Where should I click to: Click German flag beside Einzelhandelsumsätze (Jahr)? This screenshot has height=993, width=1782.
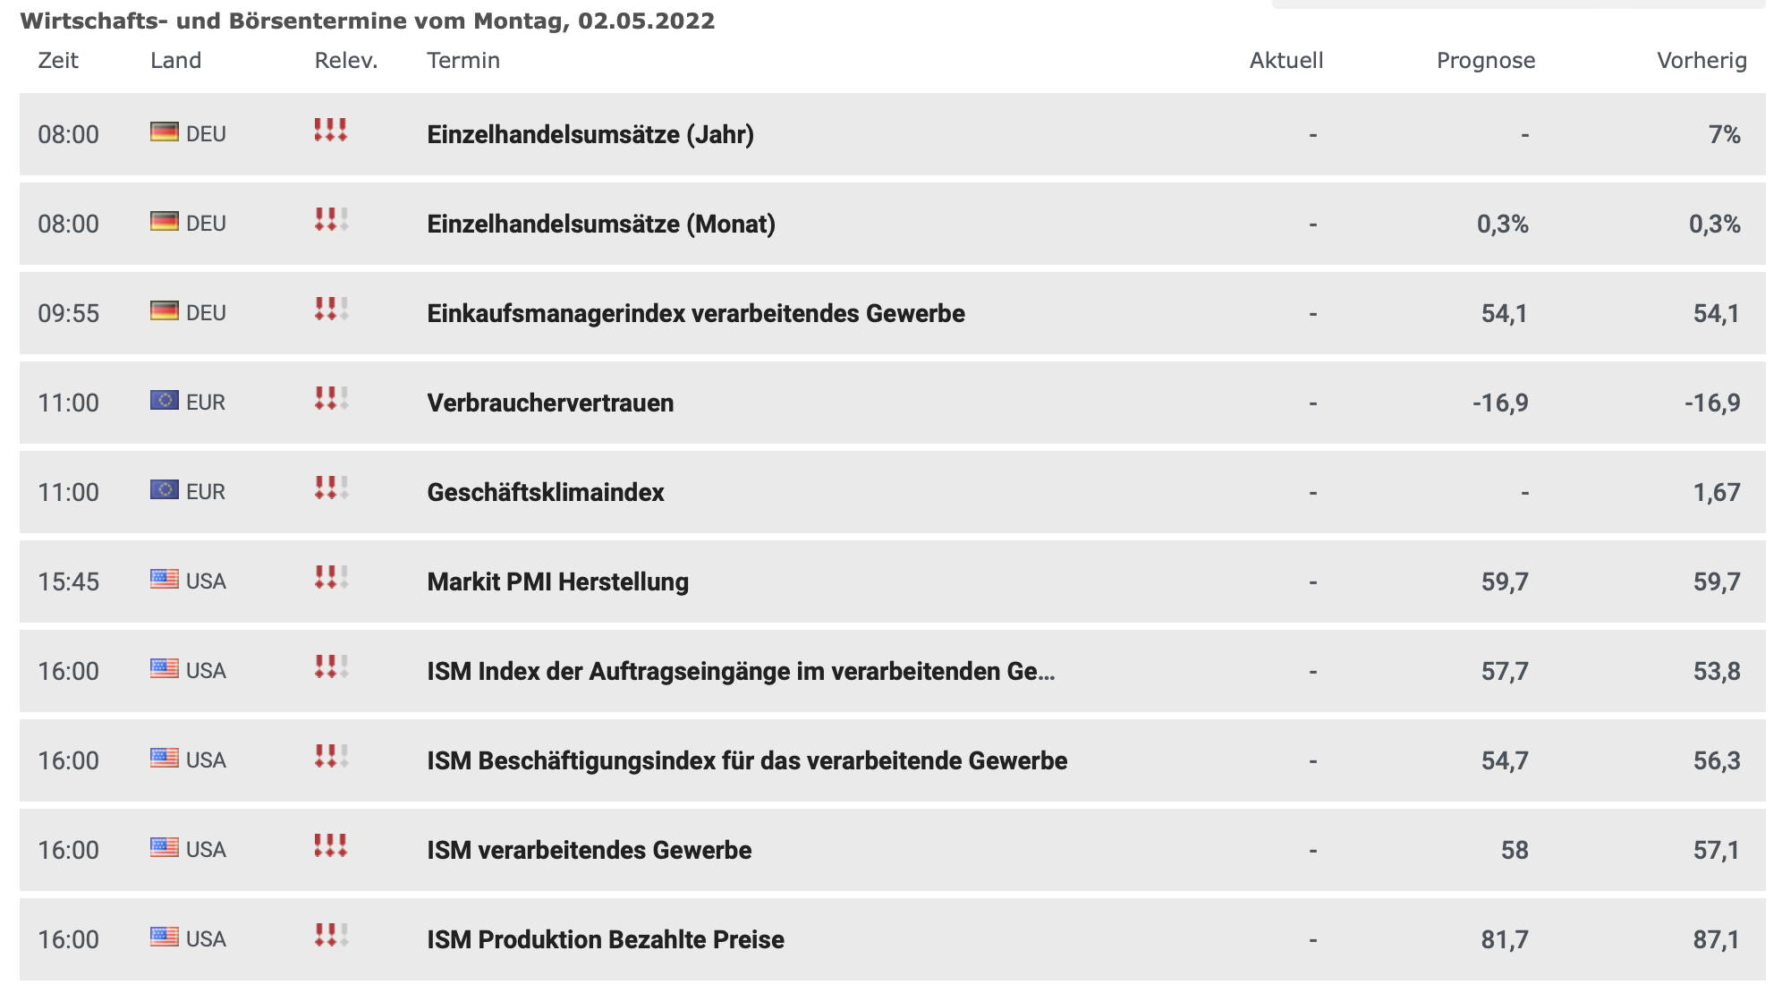pyautogui.click(x=165, y=132)
